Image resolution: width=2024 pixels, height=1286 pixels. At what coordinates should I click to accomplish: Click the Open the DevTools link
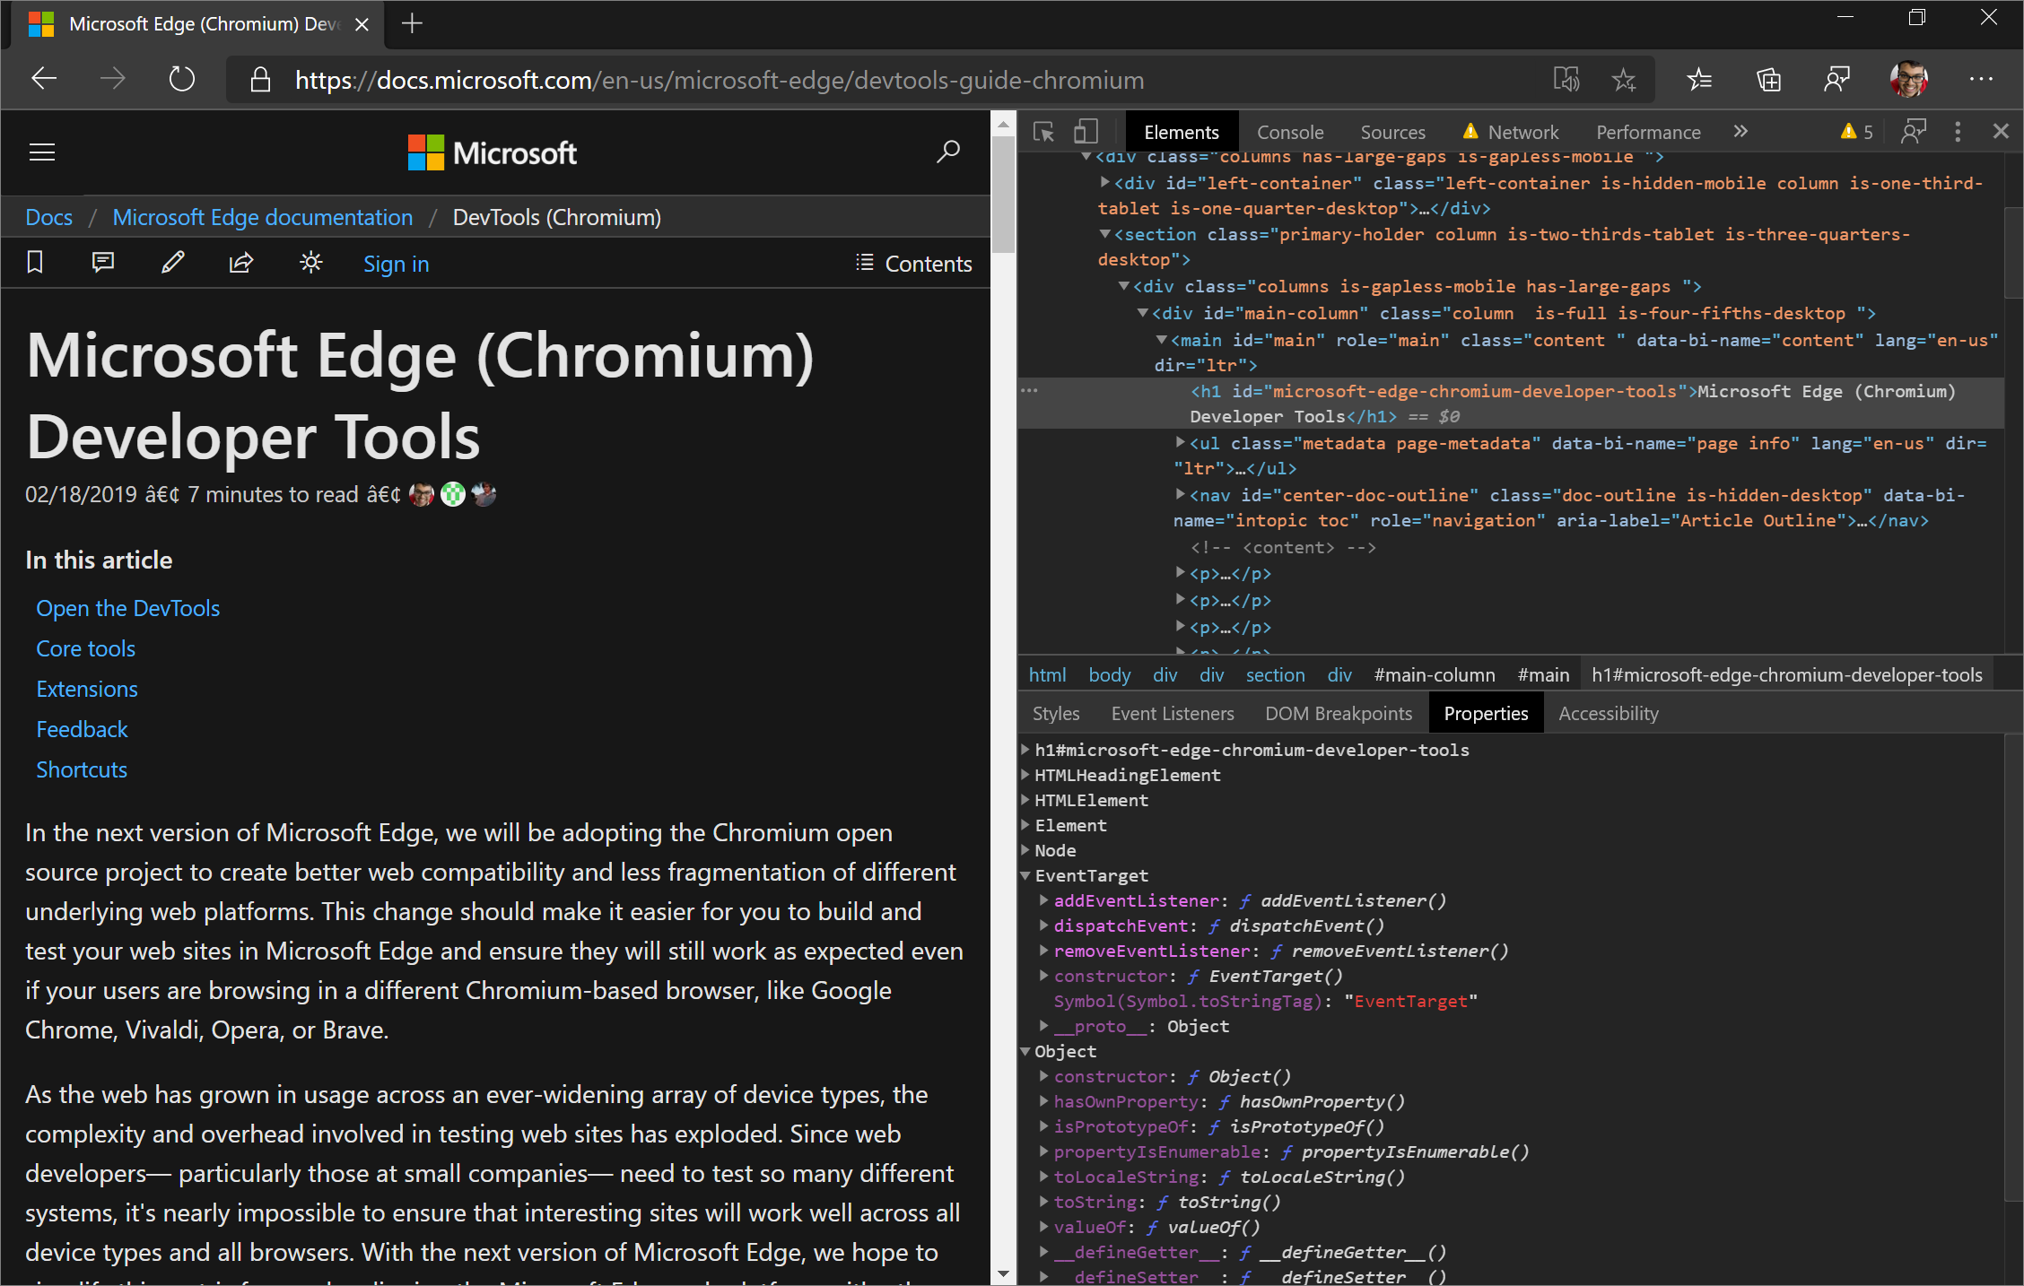pyautogui.click(x=128, y=608)
